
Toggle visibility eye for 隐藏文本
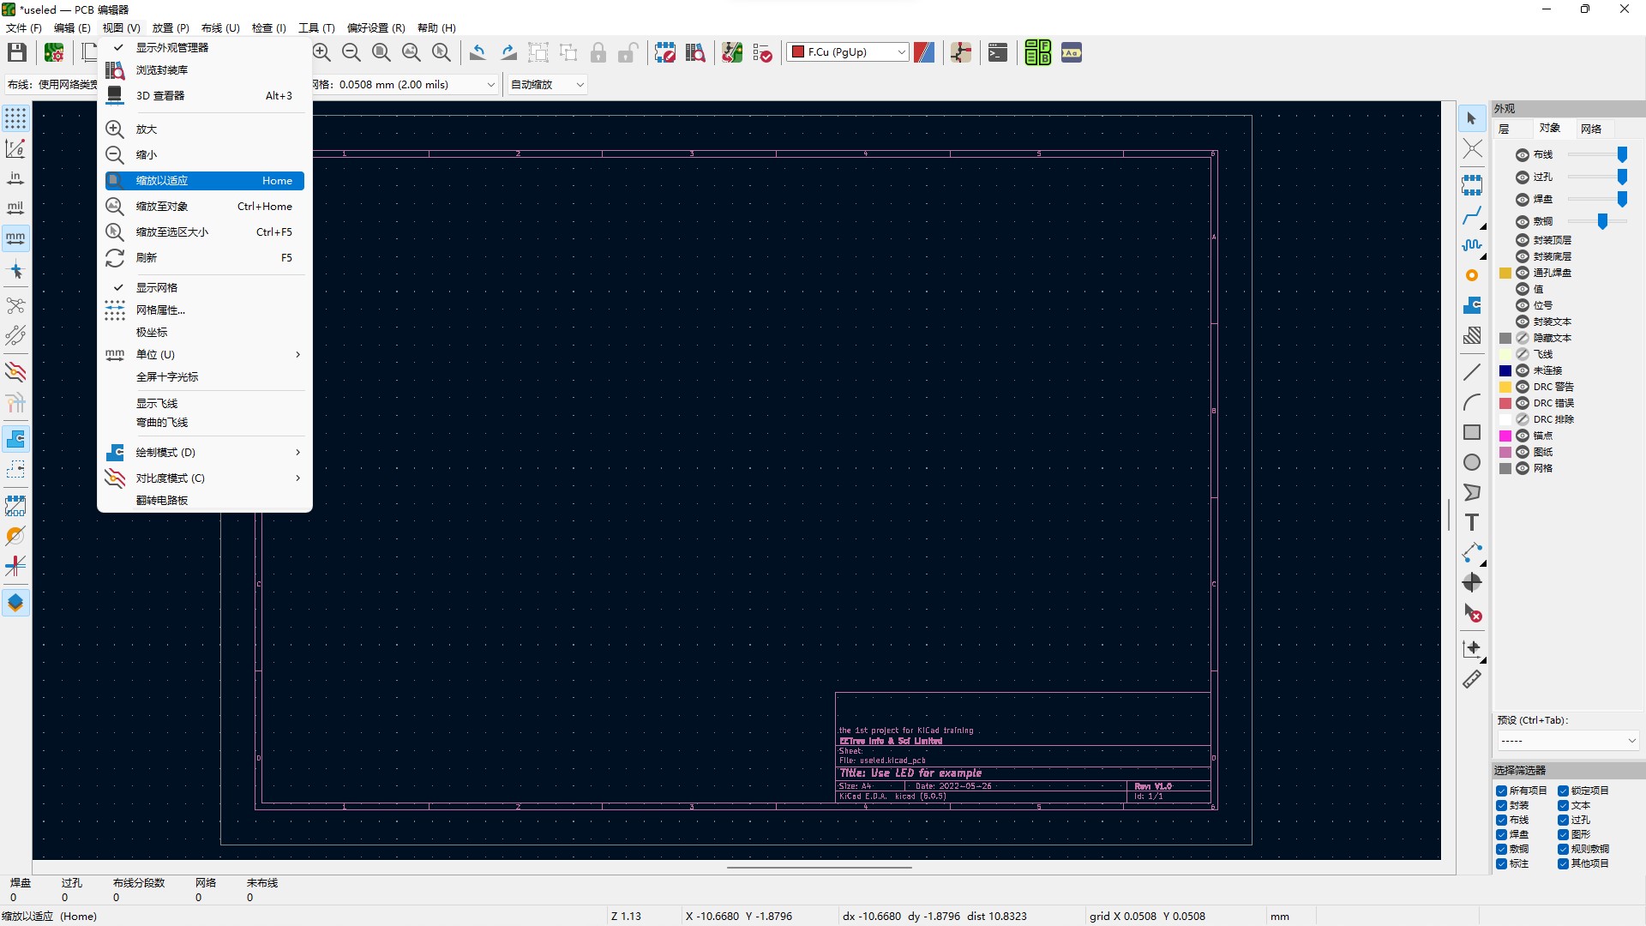pyautogui.click(x=1523, y=338)
